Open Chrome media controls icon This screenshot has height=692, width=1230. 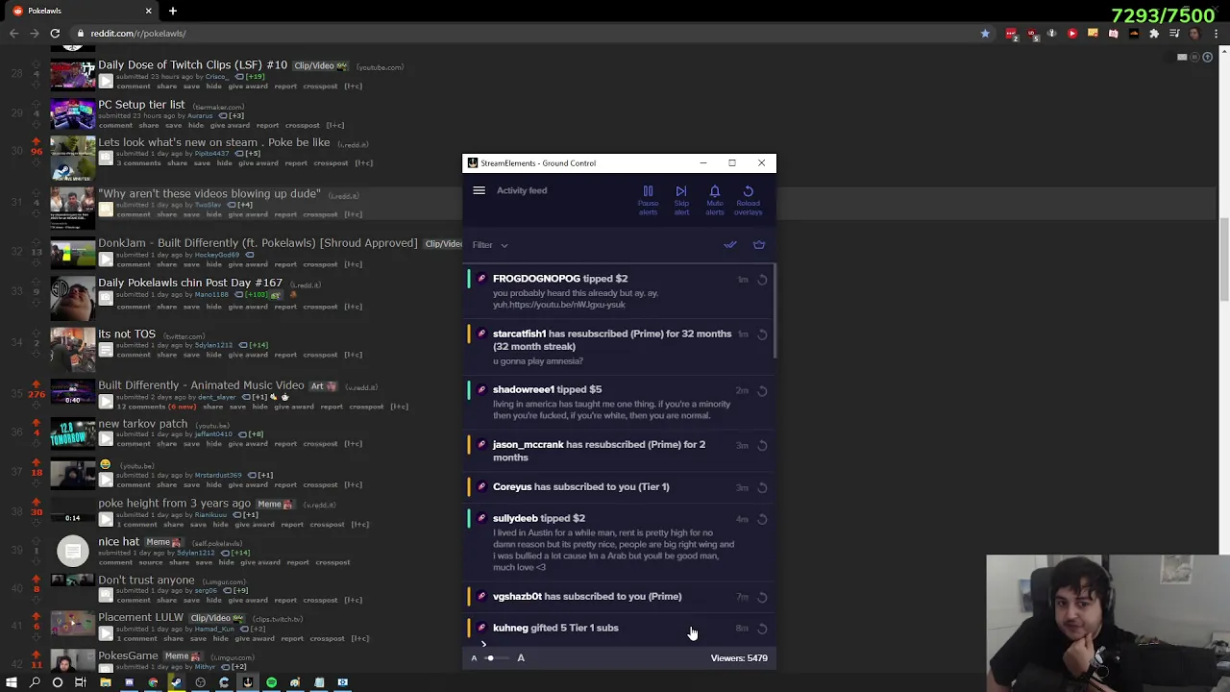tap(1174, 34)
